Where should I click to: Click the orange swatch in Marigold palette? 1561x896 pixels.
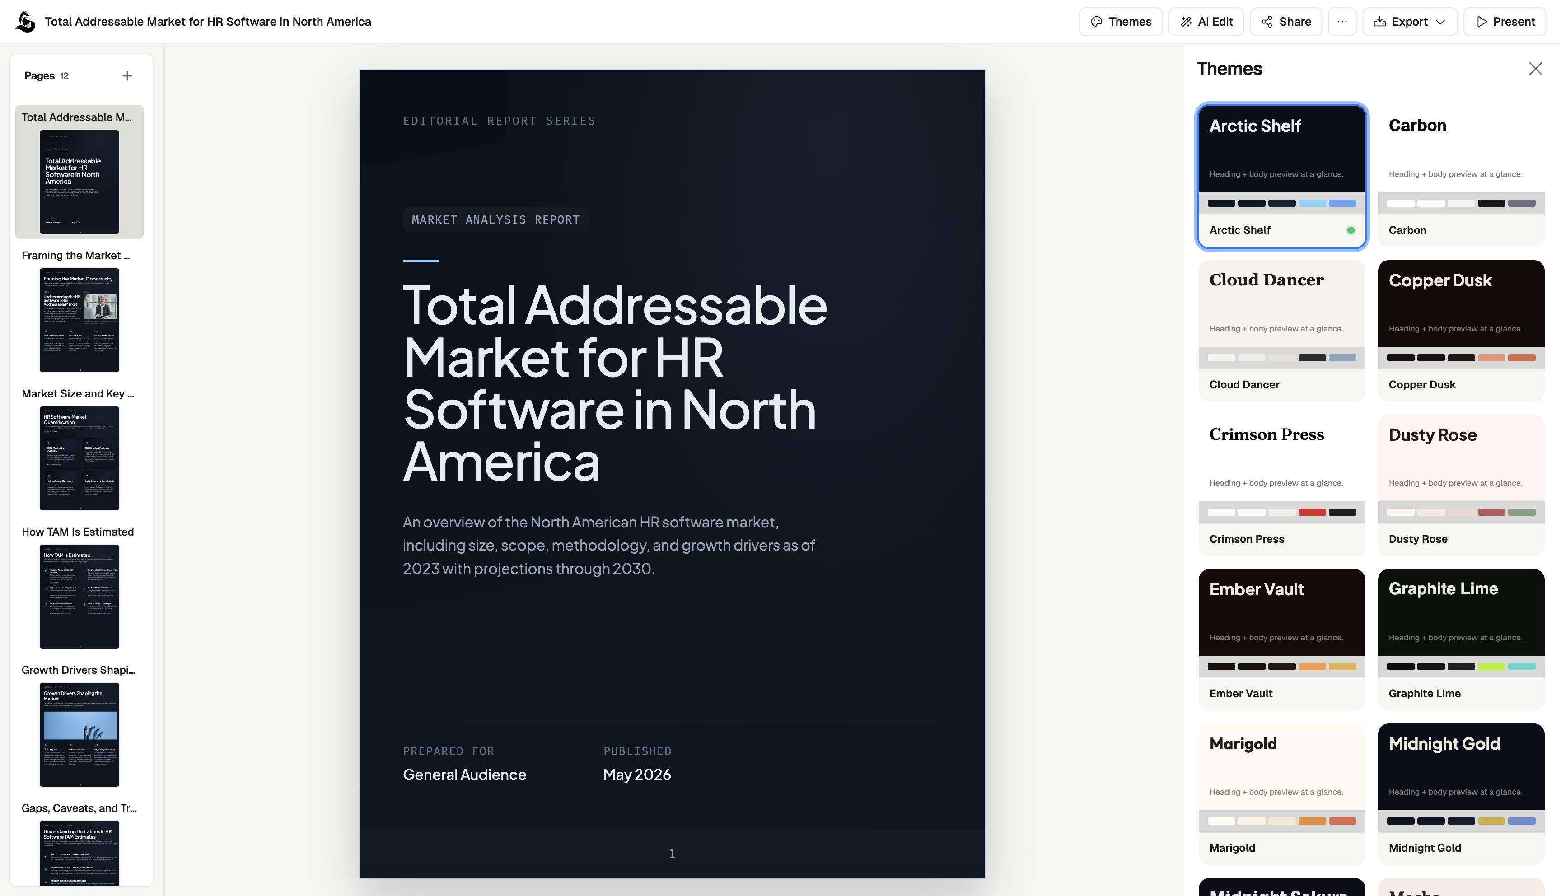click(1312, 821)
